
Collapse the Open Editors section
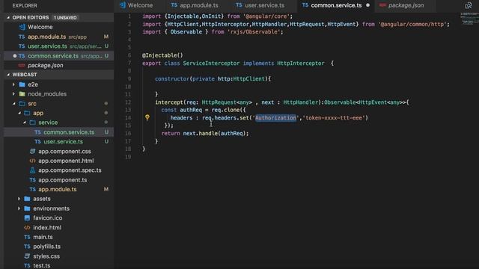8,18
